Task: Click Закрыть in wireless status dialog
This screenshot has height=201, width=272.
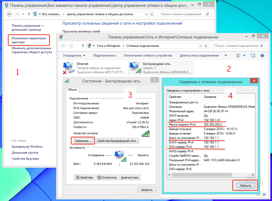Action: point(147,190)
